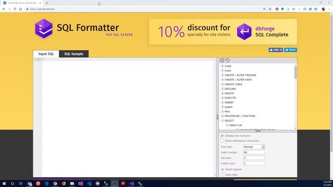
Task: Open blue VS Code icon on taskbar
Action: (89, 183)
